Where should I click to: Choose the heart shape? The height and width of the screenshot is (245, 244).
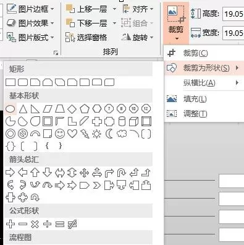72,134
